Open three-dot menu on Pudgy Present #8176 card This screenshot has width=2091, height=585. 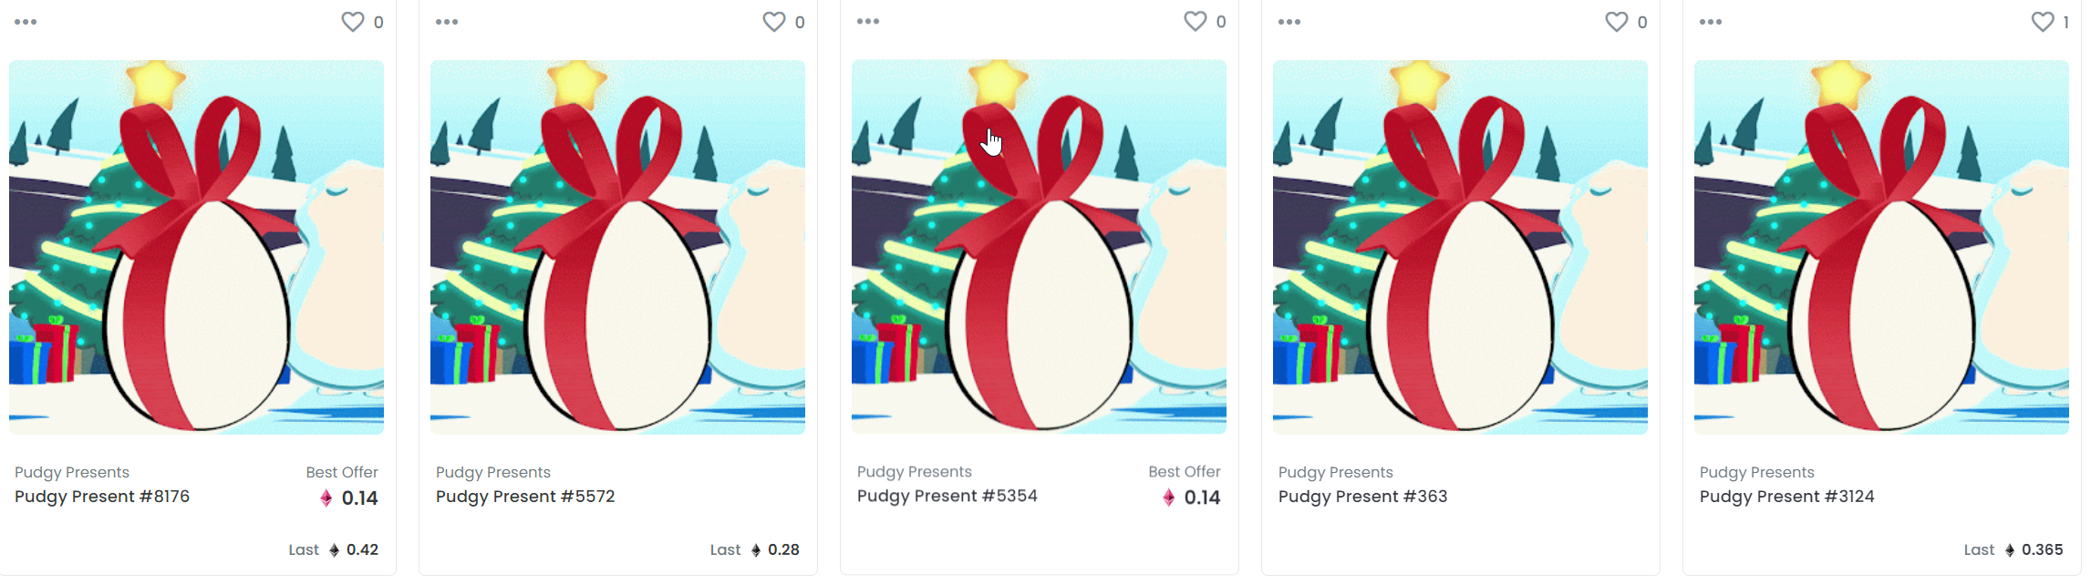[x=26, y=22]
